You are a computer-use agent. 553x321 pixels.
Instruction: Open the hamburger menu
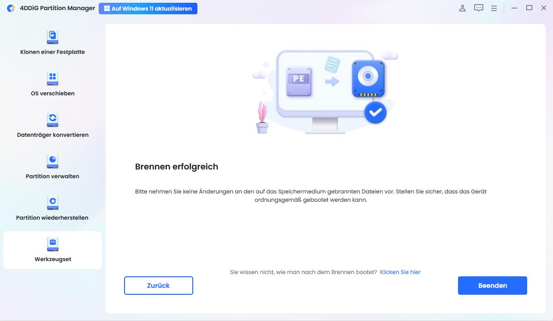(494, 8)
